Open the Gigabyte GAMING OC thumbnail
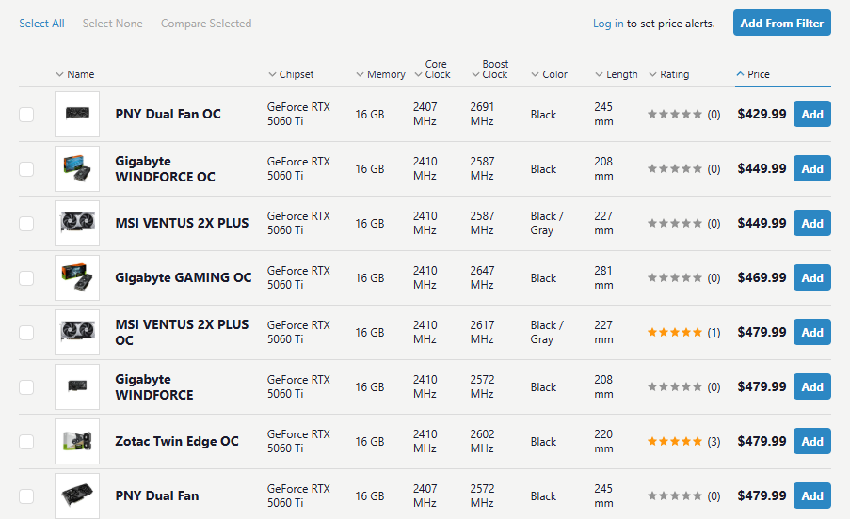 [x=77, y=277]
